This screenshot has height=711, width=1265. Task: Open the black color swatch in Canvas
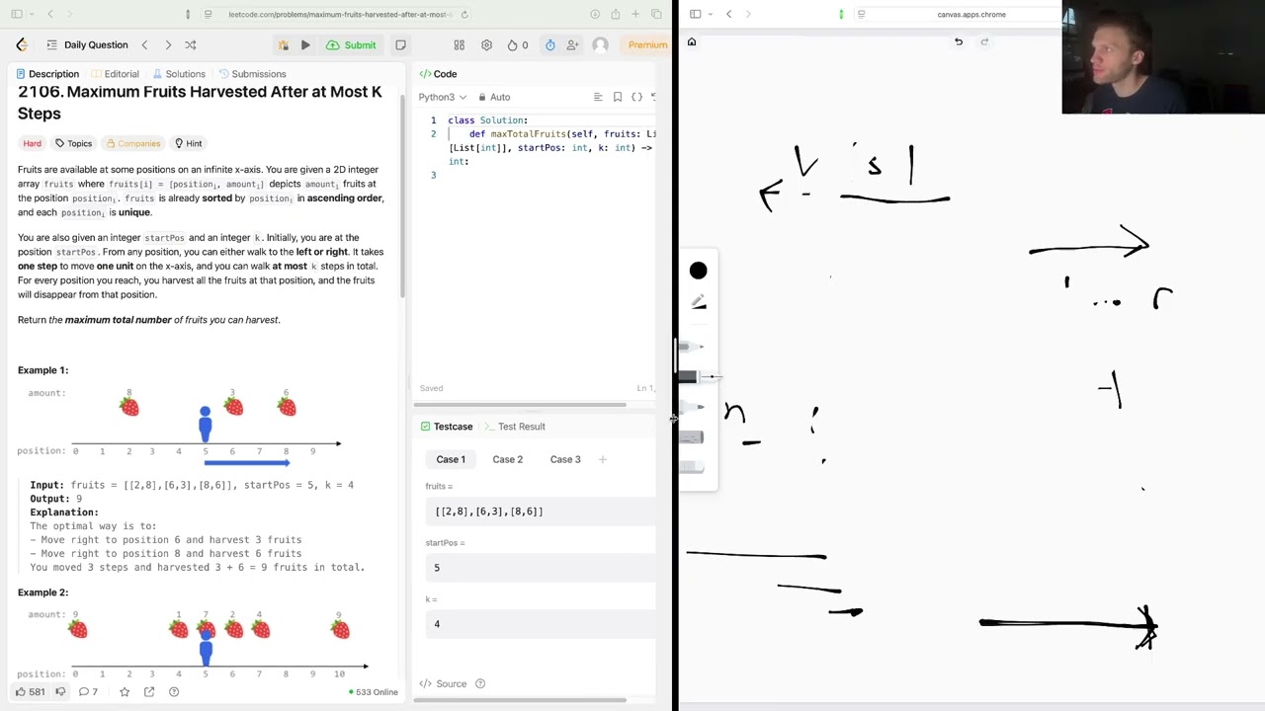click(699, 271)
